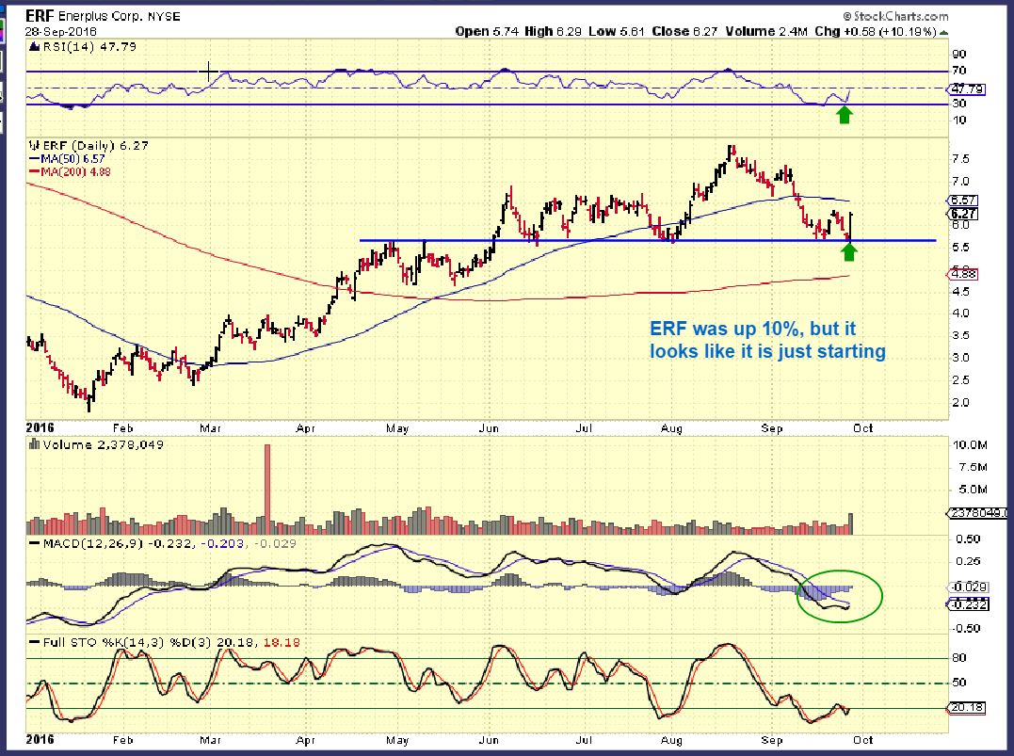Viewport: 1014px width, 756px height.
Task: Click the ERF (Daily) 6.27 legend label
Action: pos(96,146)
